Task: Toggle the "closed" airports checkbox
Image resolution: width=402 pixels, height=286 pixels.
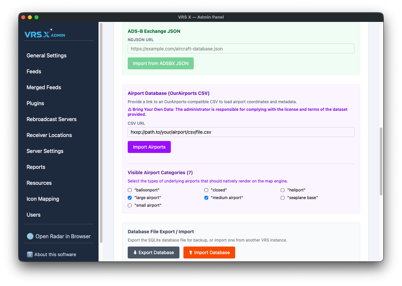Action: [x=206, y=190]
